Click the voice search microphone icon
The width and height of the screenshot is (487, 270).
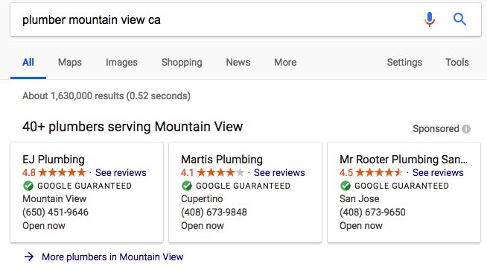[430, 19]
